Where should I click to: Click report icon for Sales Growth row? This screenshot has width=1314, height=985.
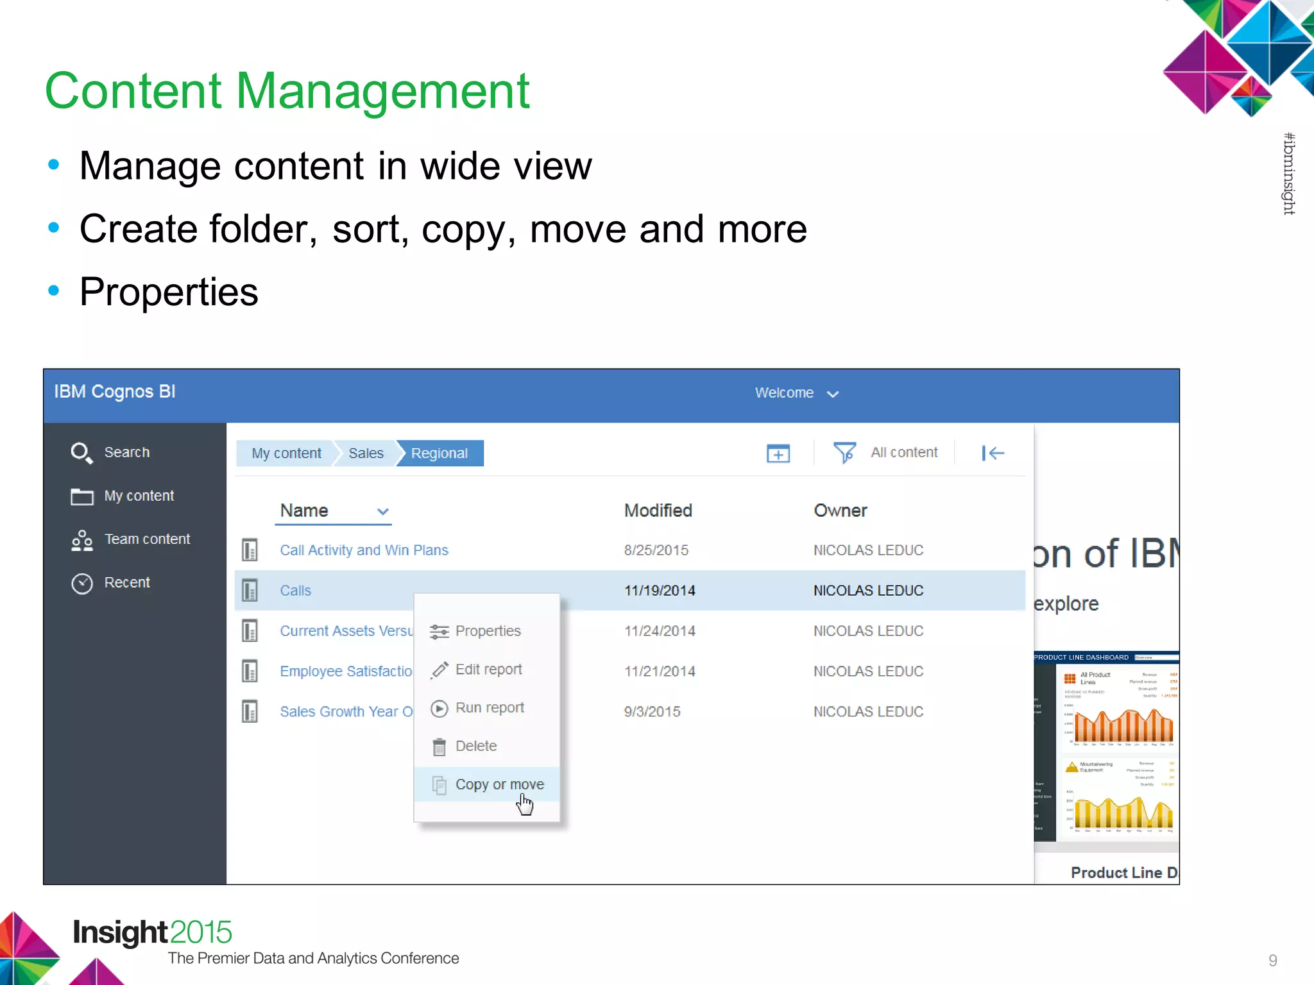click(250, 711)
